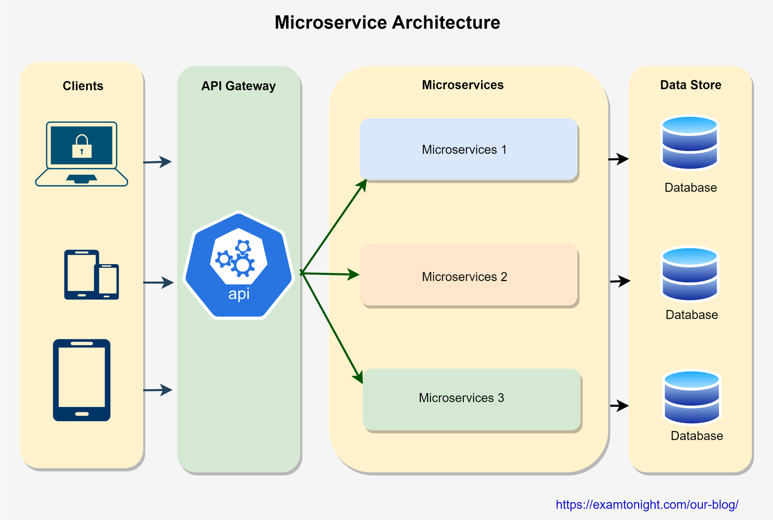Select the database icon next to Microservices 2
The height and width of the screenshot is (520, 773).
pos(690,274)
